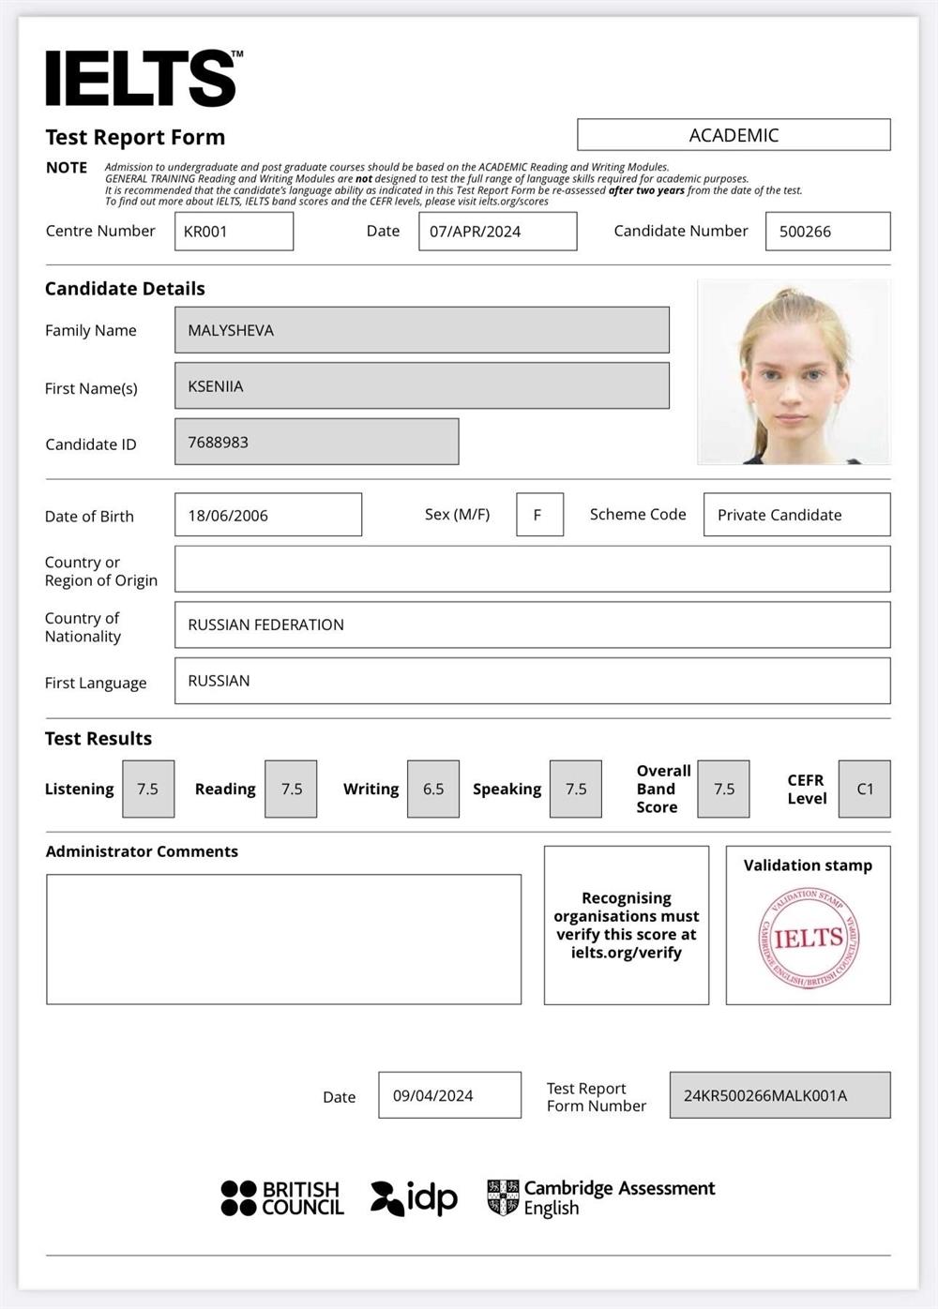This screenshot has width=938, height=1309.
Task: Click the empty Administrator Comments box
Action: coord(284,940)
